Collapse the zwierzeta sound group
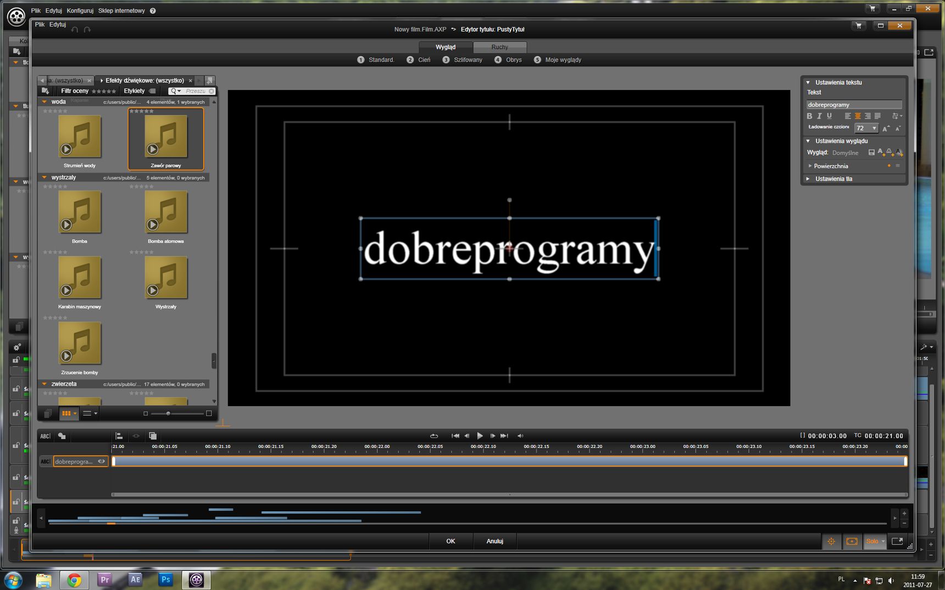The image size is (945, 590). click(x=45, y=384)
